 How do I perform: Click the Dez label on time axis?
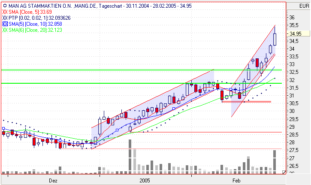click(53, 181)
